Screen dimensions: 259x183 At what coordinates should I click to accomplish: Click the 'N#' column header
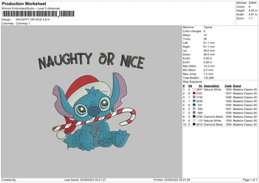(190, 86)
